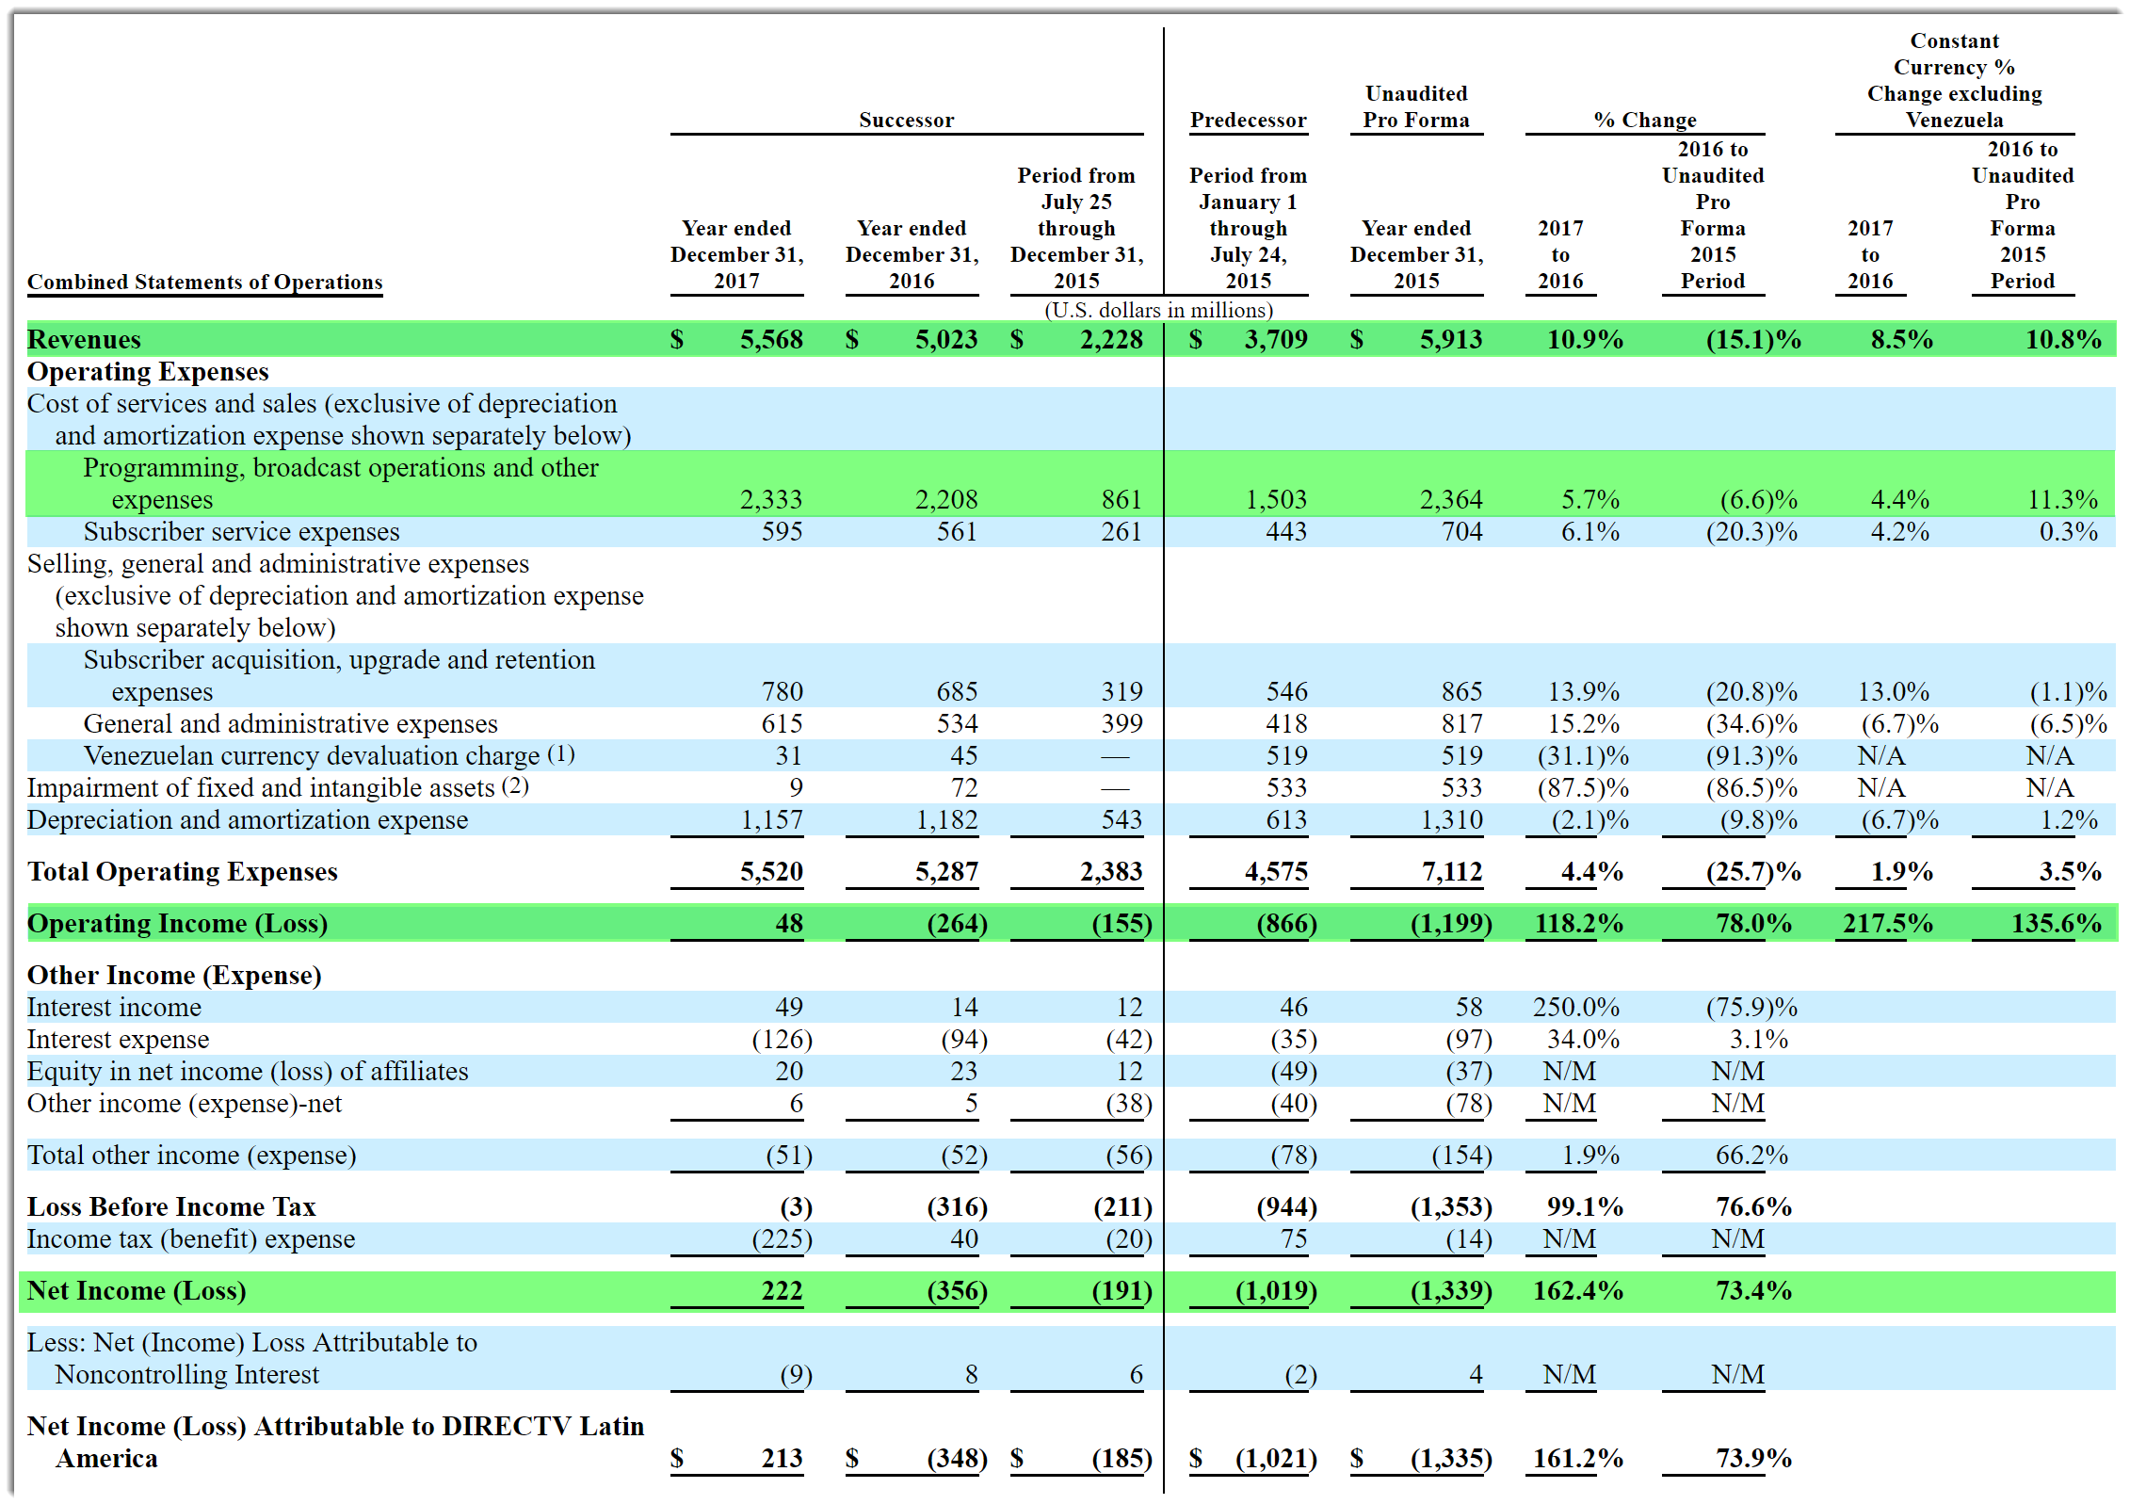Click the Net Income (Loss) row label
Image resolution: width=2130 pixels, height=1504 pixels.
137,1291
